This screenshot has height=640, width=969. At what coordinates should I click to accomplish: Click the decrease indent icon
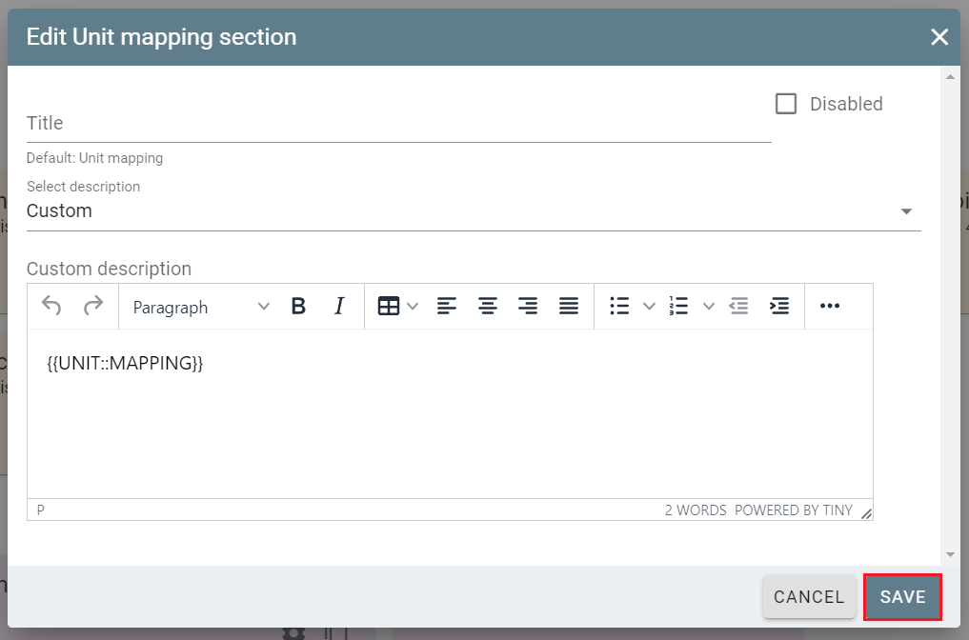(x=739, y=306)
